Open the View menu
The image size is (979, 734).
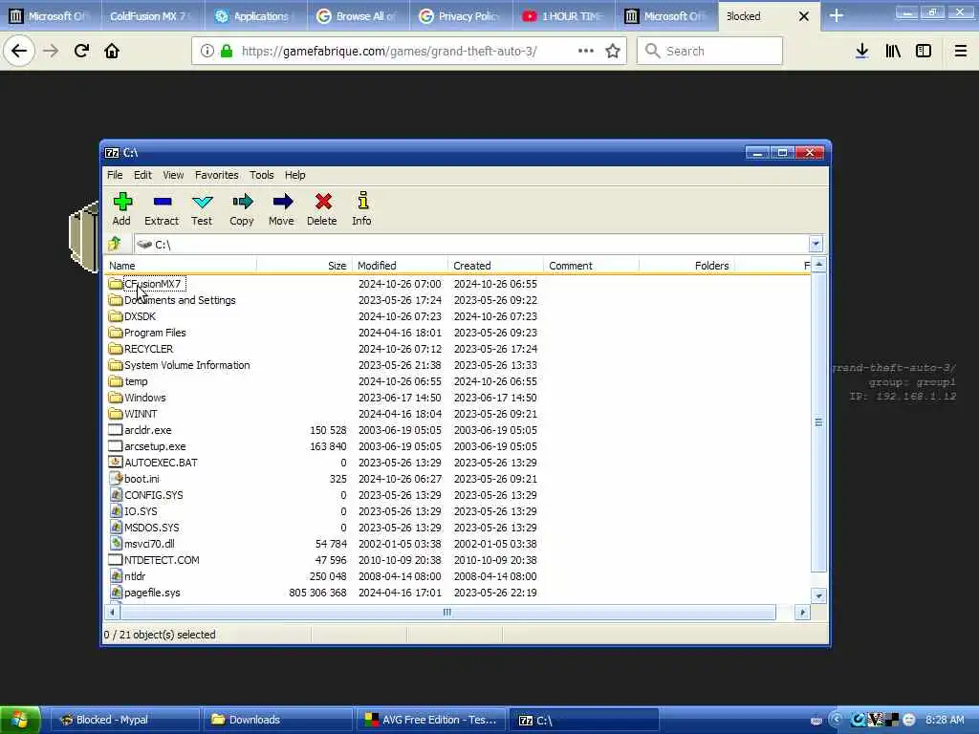(174, 176)
